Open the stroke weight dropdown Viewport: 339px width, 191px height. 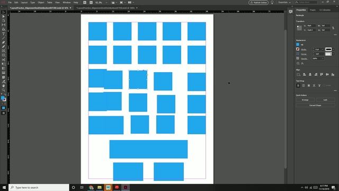pyautogui.click(x=323, y=49)
